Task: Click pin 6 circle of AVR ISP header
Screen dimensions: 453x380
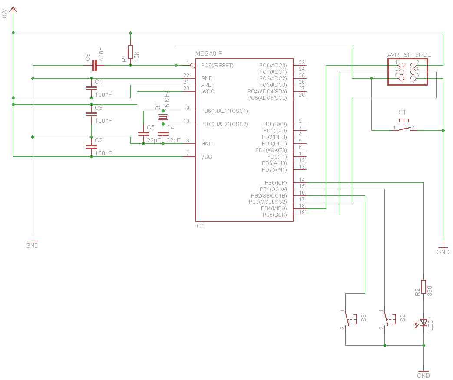Action: [x=413, y=78]
